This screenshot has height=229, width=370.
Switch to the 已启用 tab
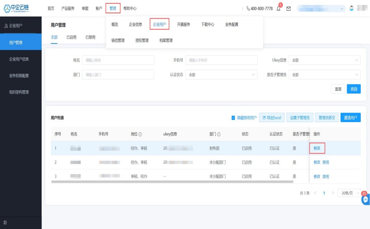[x=71, y=37]
